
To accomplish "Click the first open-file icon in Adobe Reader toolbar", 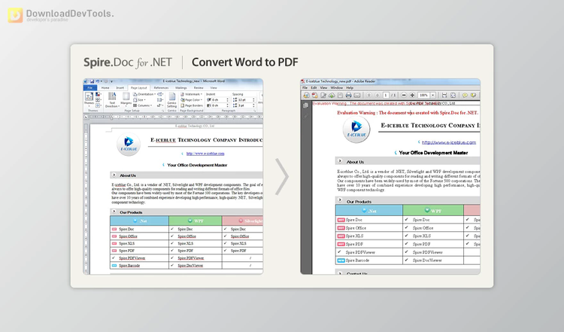I will 306,95.
